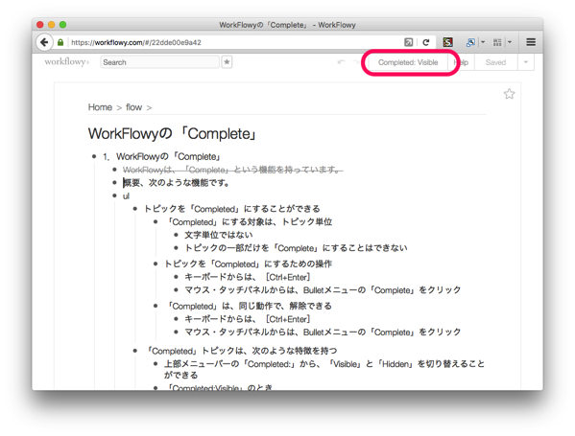
Task: Click the green padlock site security icon
Action: coord(60,42)
